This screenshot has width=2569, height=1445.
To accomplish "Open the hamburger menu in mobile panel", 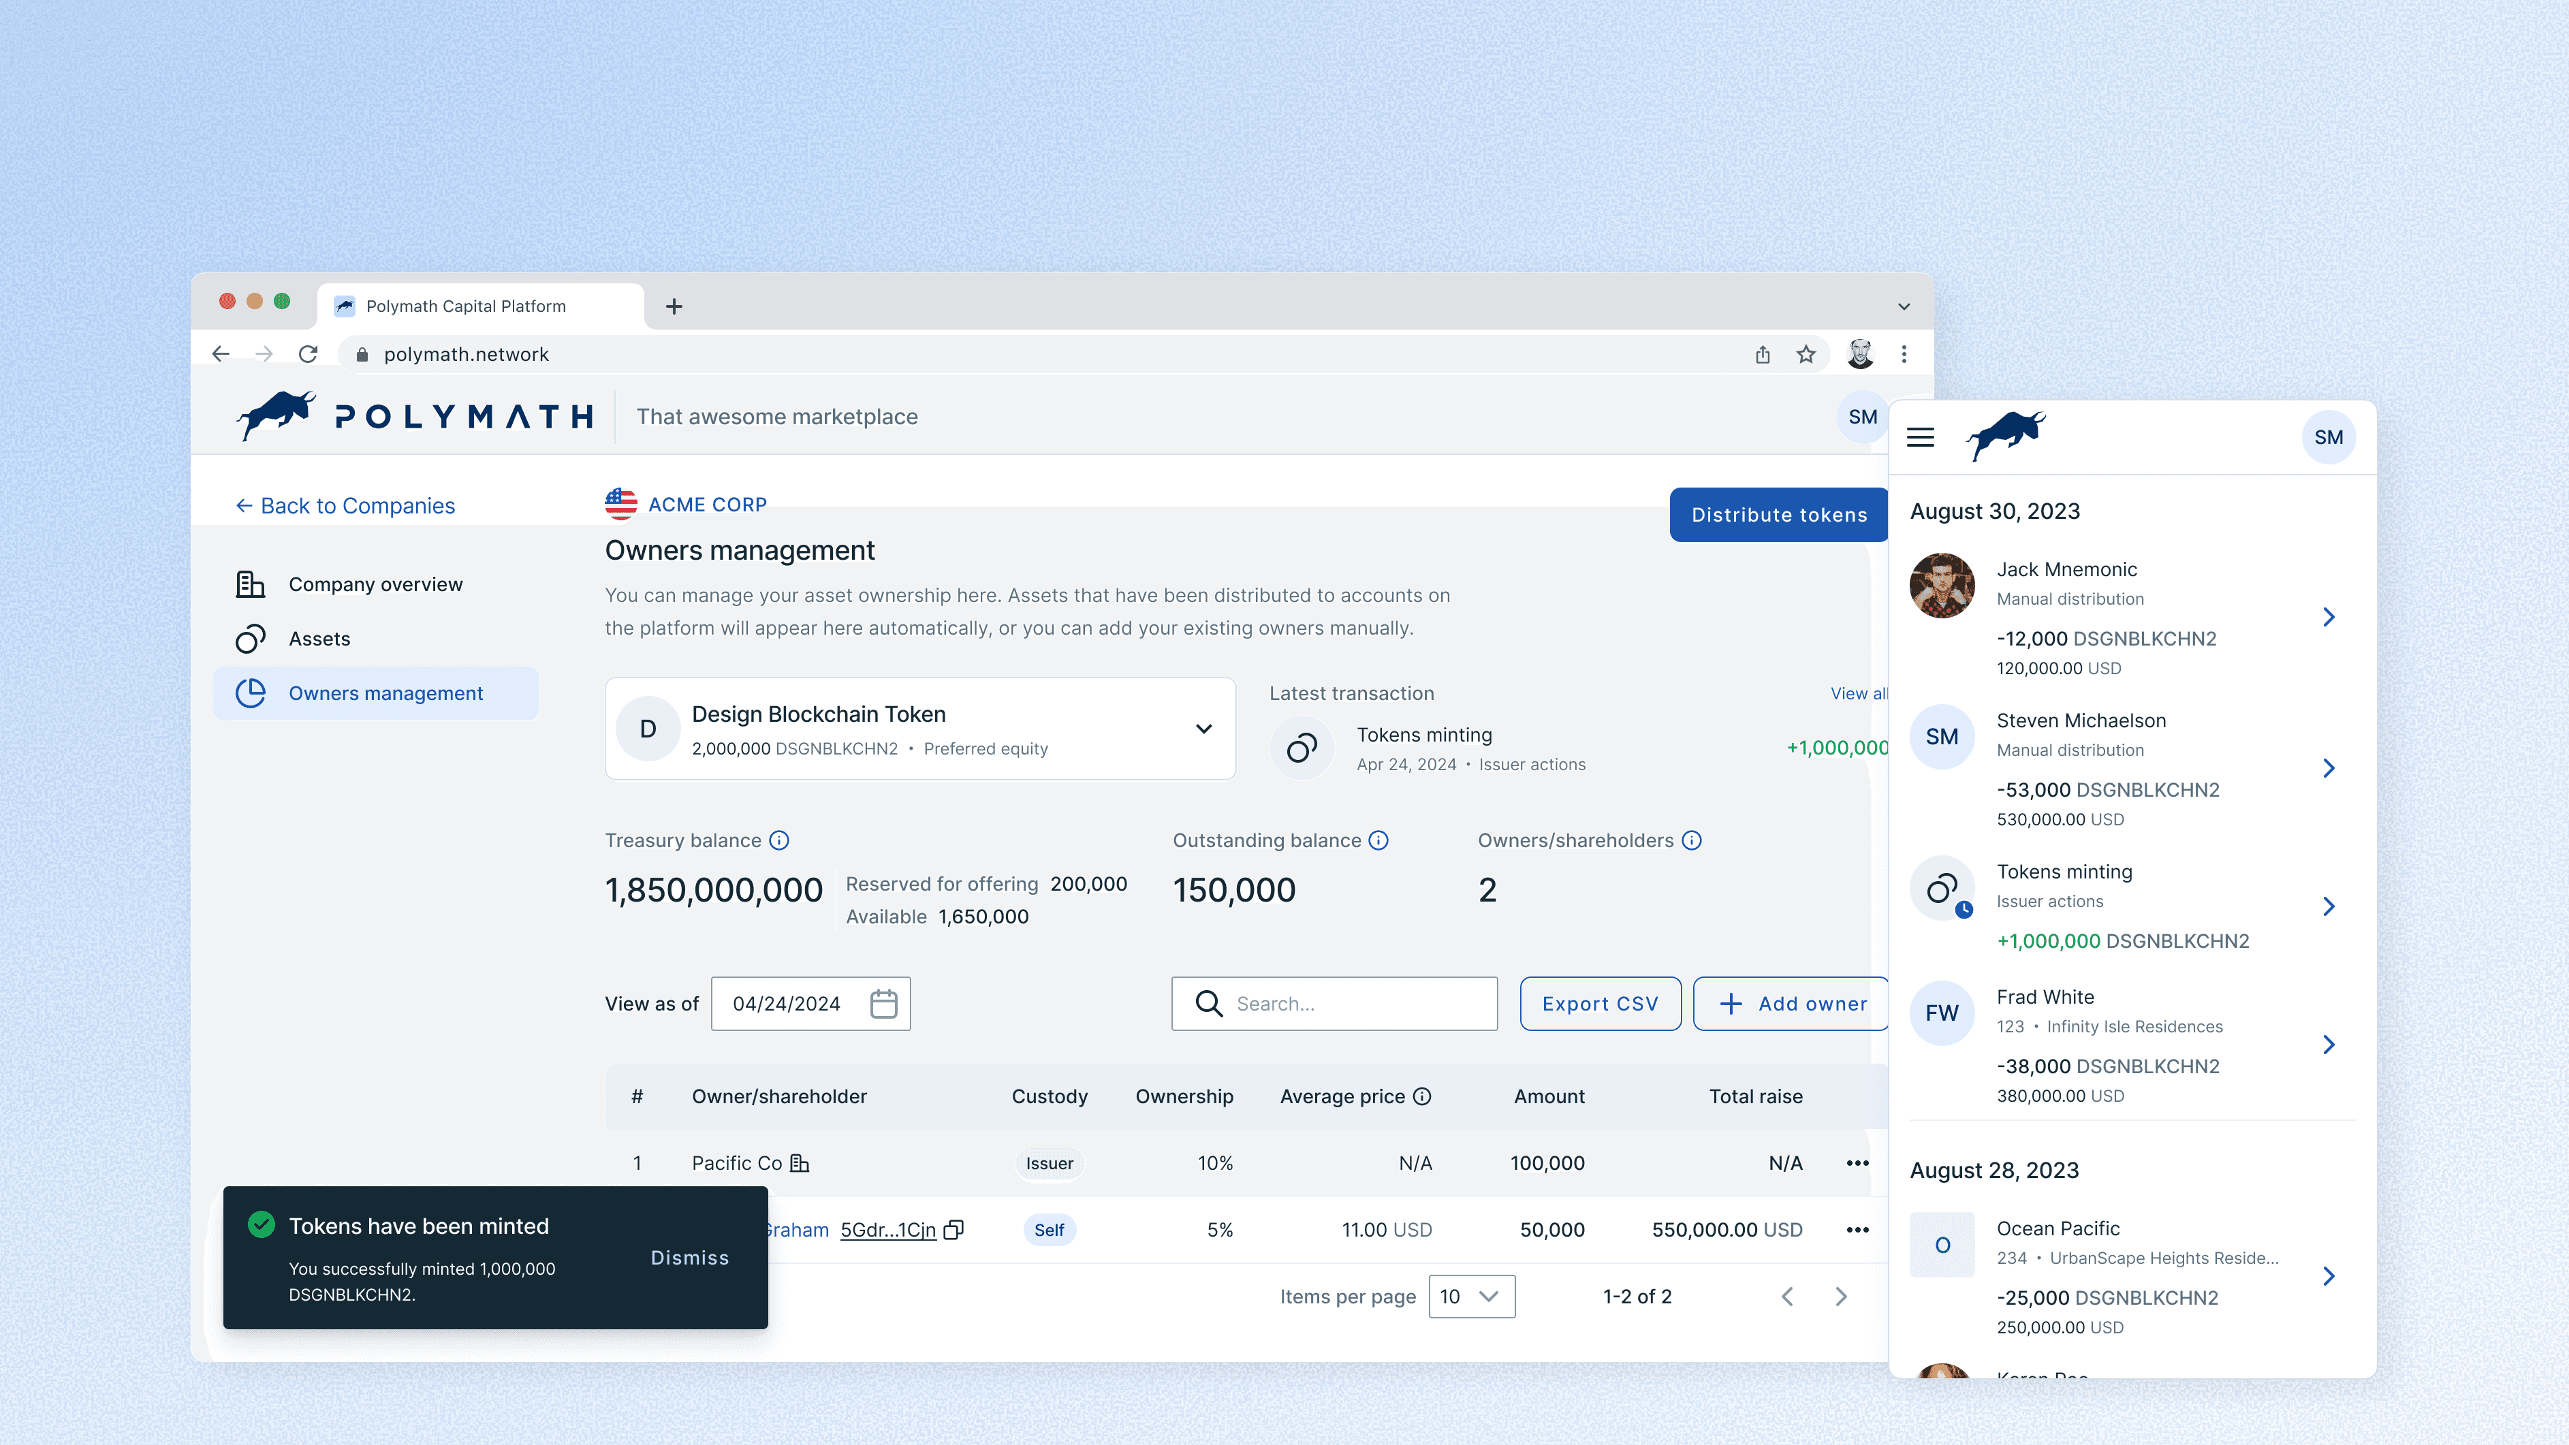I will coord(1920,436).
